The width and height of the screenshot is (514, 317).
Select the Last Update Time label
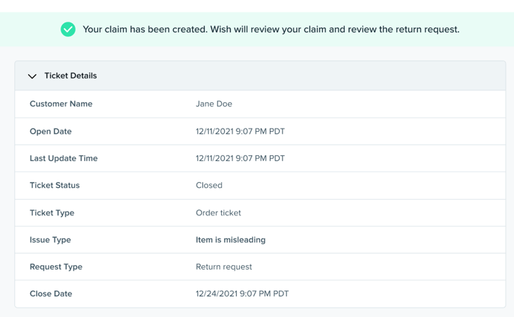(63, 158)
